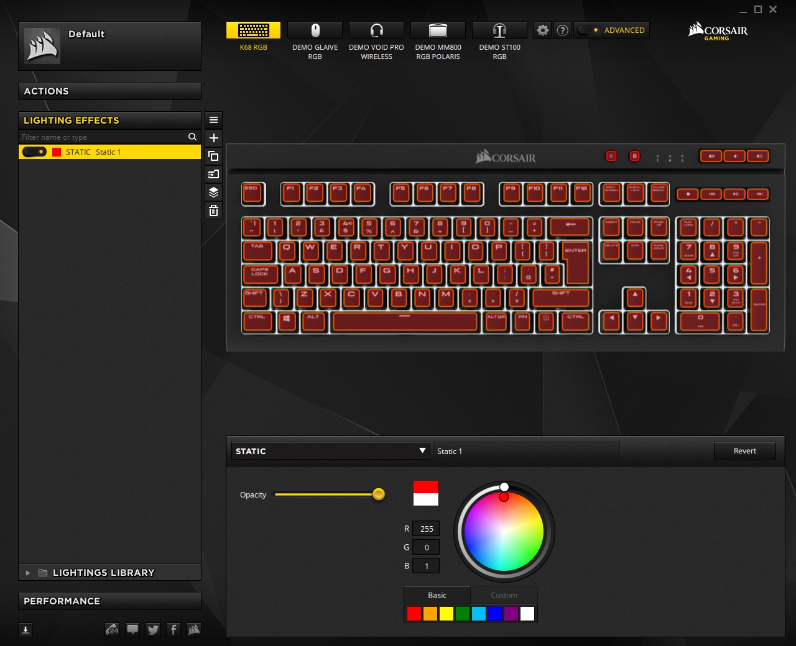Viewport: 796px width, 646px height.
Task: Click the keyboard next track key
Action: pyautogui.click(x=759, y=194)
